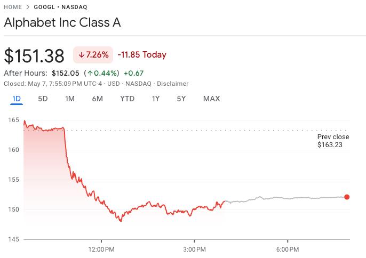Click the red end-of-line price dot
366x258 pixels.
click(x=347, y=197)
